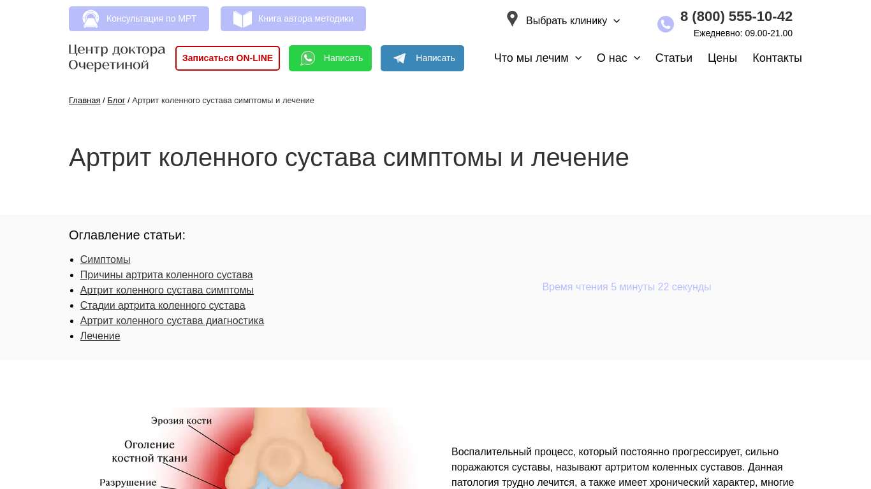The width and height of the screenshot is (871, 489).
Task: Jump to Стадии артрита коленного сустава section
Action: tap(163, 306)
